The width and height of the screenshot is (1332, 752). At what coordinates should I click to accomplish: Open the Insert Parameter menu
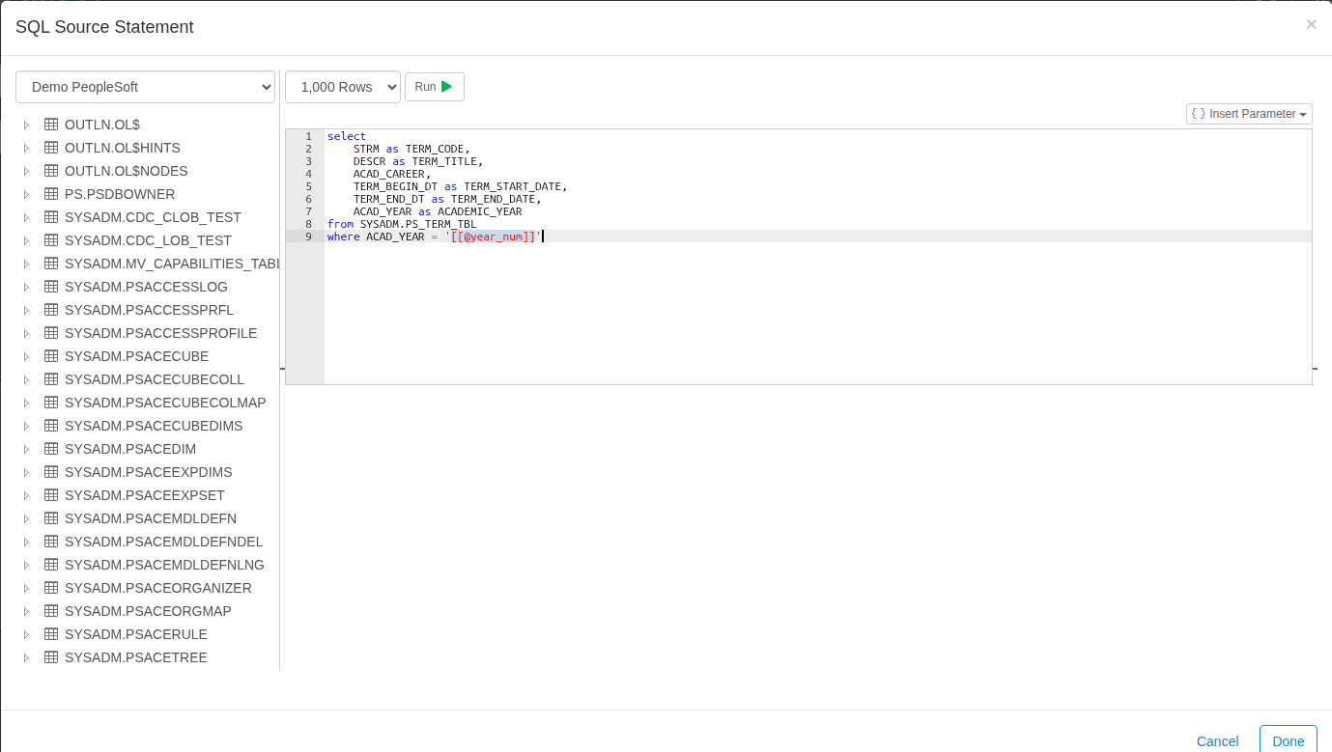tap(1249, 114)
